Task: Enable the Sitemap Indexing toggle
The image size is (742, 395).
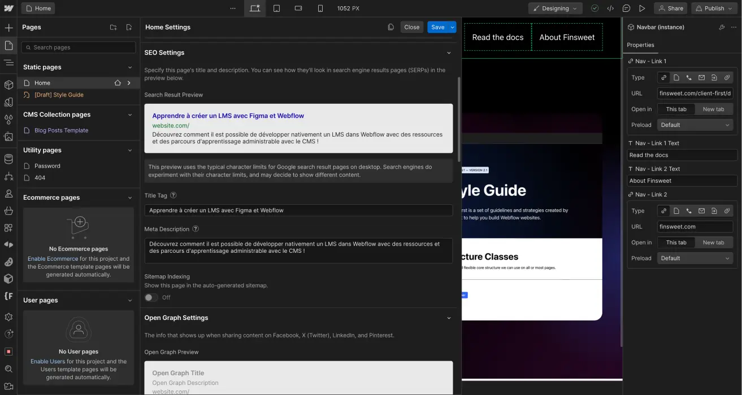Action: (x=151, y=297)
